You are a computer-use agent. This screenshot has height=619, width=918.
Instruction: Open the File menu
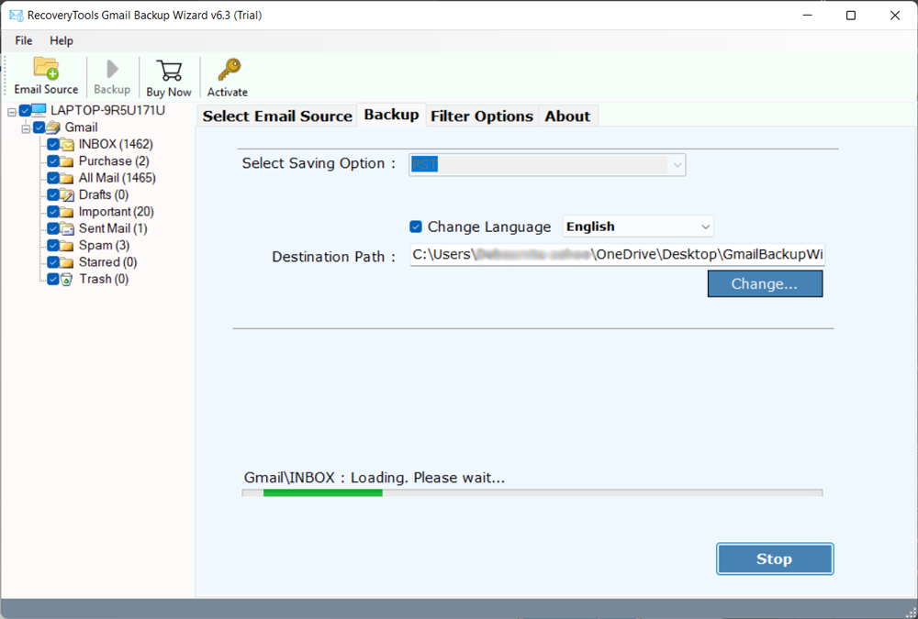click(x=24, y=41)
